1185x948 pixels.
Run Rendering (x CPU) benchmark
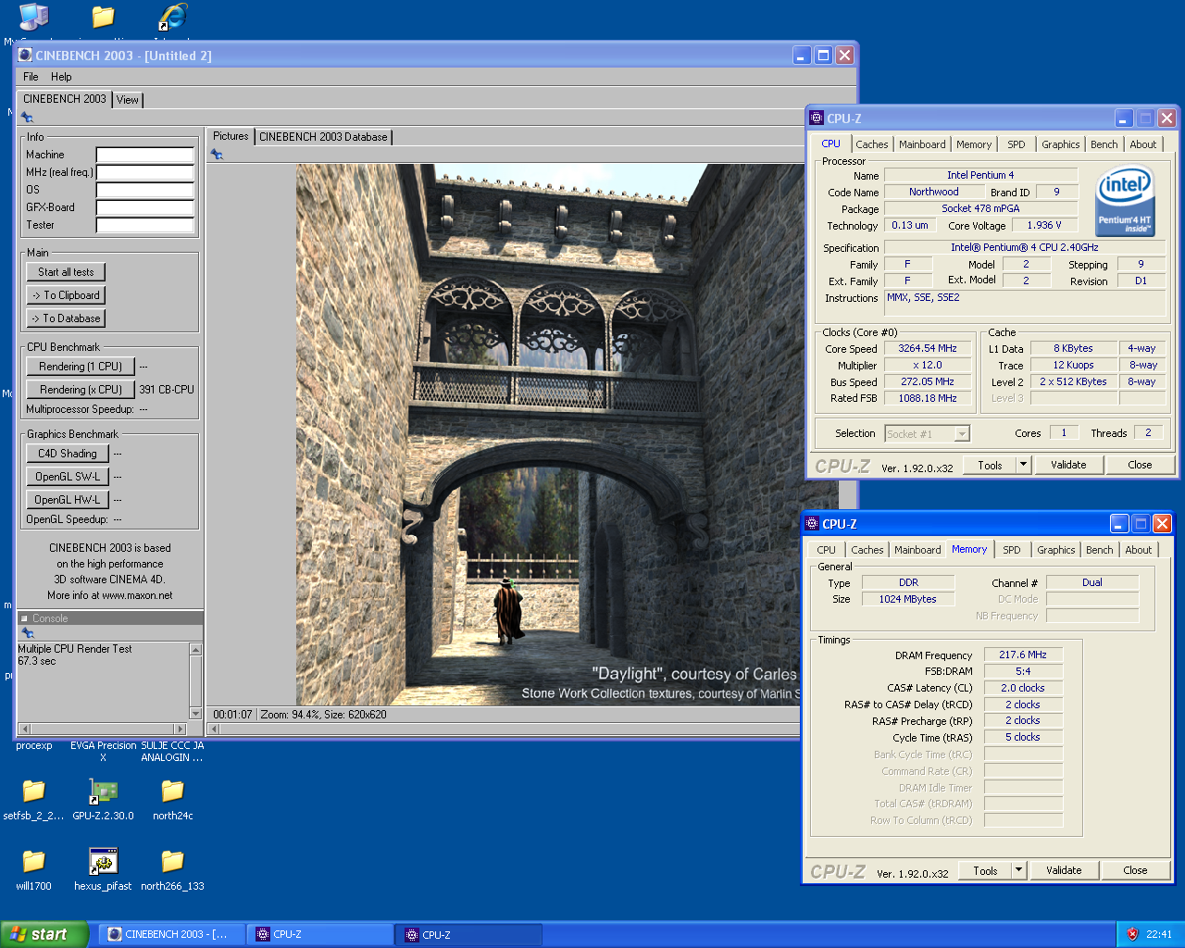[x=81, y=390]
